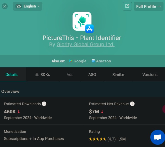The width and height of the screenshot is (165, 147).
Task: Switch to the Details tab
Action: (11, 75)
